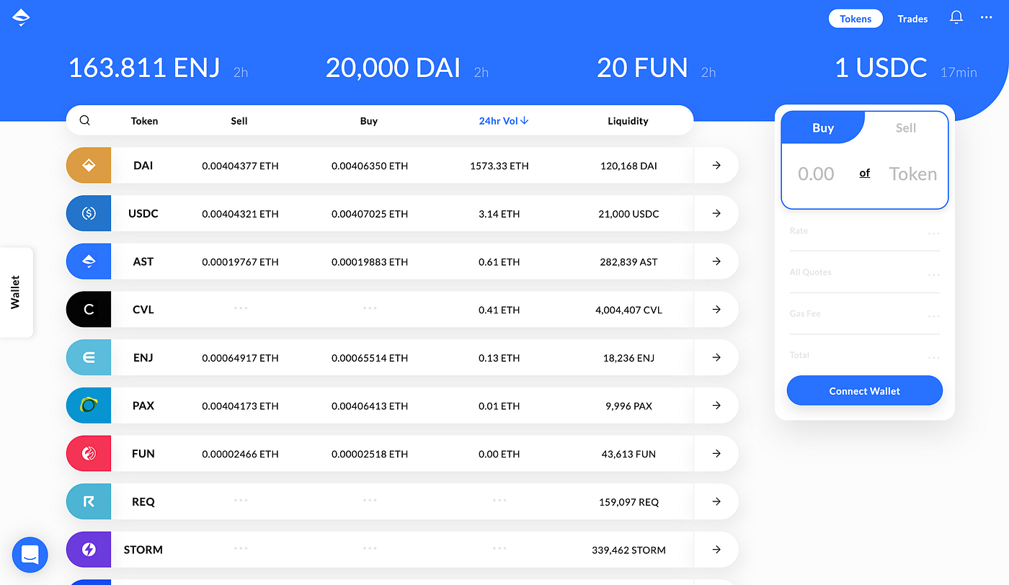Expand the Gas Fee dots
This screenshot has height=585, width=1009.
pos(934,316)
